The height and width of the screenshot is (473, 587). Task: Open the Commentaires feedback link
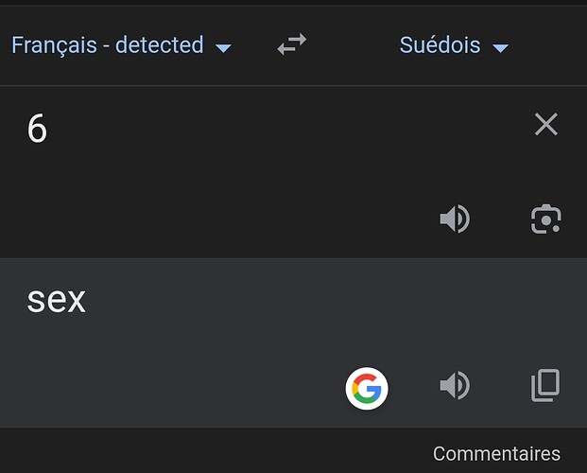[x=496, y=453]
